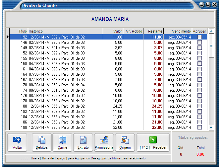Click the Histórico column header
This screenshot has height=167, width=221.
65,31
